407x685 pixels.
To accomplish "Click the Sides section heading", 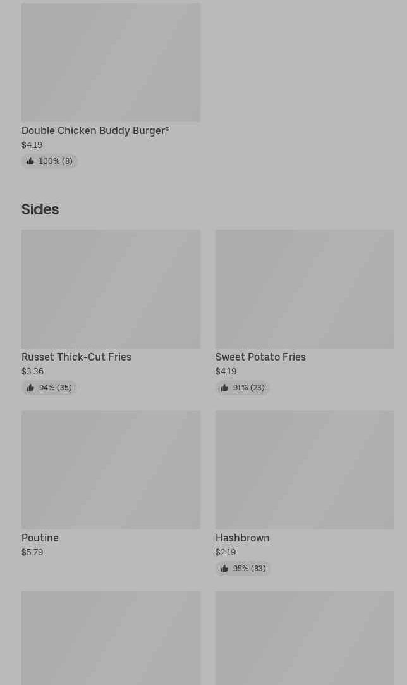I will 40,209.
